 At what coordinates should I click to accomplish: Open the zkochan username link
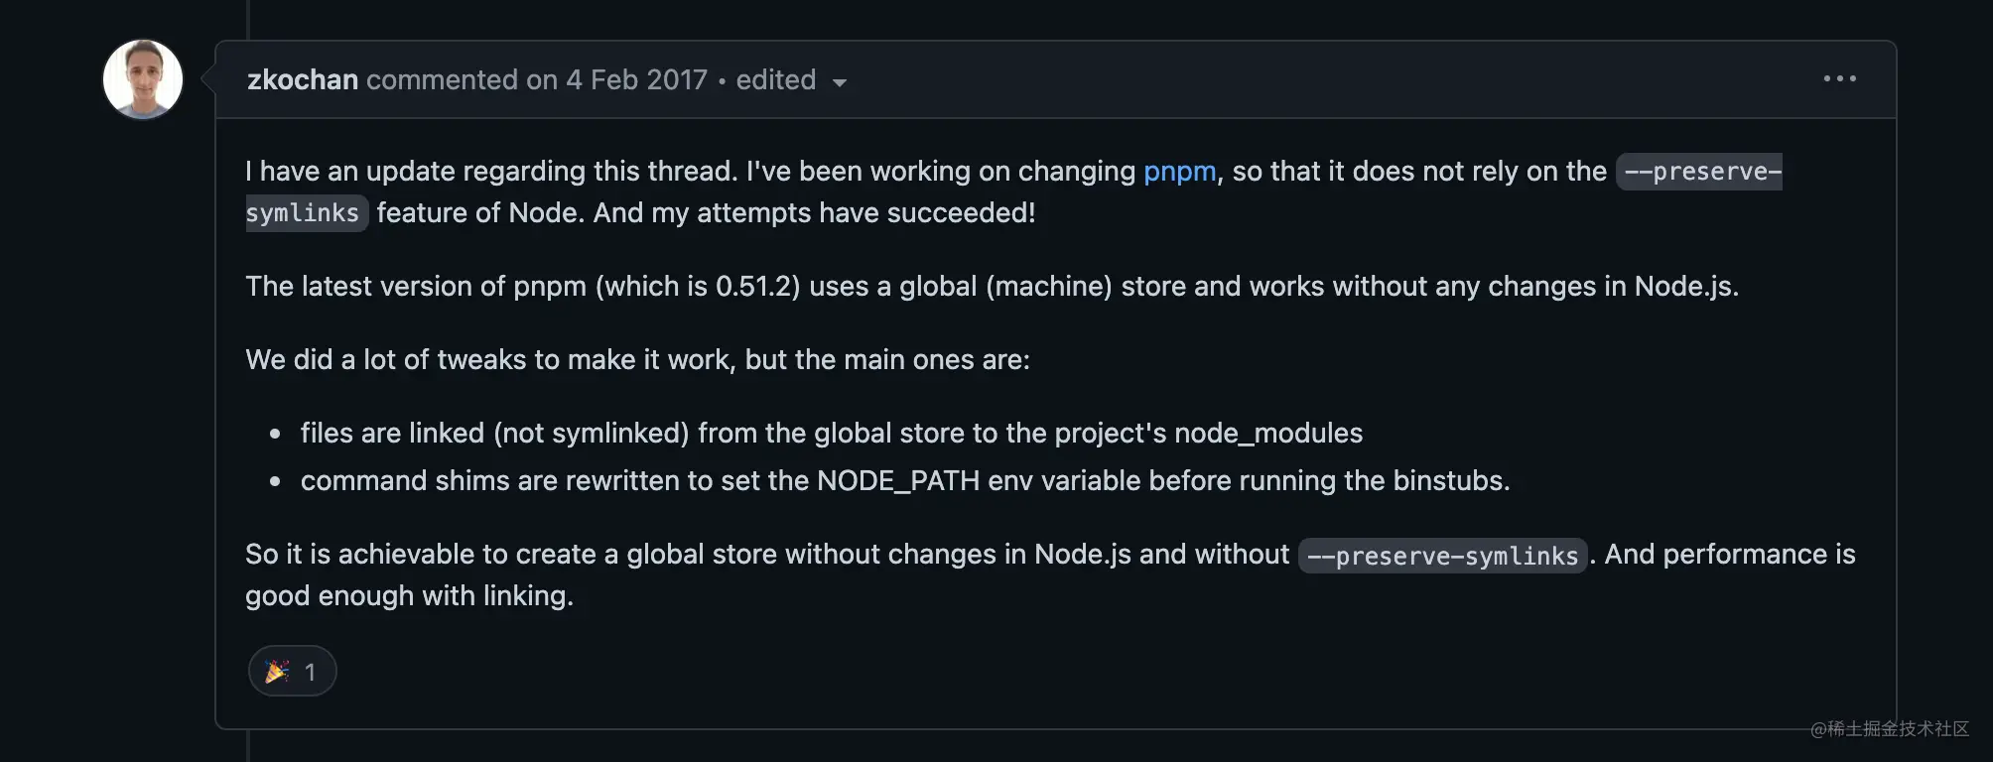click(303, 79)
